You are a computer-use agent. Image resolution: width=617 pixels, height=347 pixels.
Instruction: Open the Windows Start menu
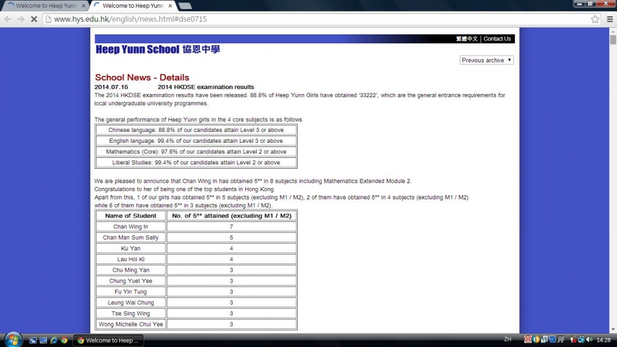pos(12,340)
